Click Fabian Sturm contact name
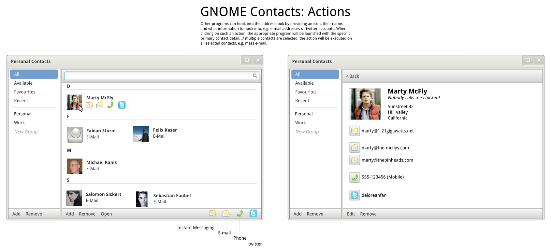Image resolution: width=551 pixels, height=252 pixels. tap(101, 131)
